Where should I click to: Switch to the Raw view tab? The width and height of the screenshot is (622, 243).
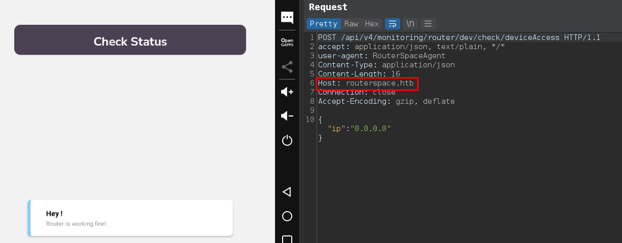pyautogui.click(x=351, y=24)
